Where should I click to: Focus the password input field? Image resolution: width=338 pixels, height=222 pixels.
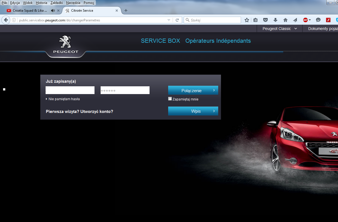[125, 90]
